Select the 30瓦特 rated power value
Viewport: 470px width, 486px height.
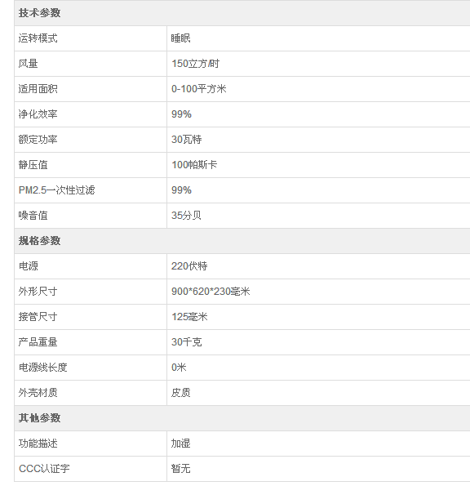click(x=187, y=140)
